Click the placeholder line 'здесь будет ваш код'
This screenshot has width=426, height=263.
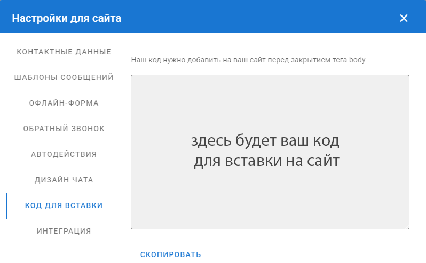pos(265,141)
